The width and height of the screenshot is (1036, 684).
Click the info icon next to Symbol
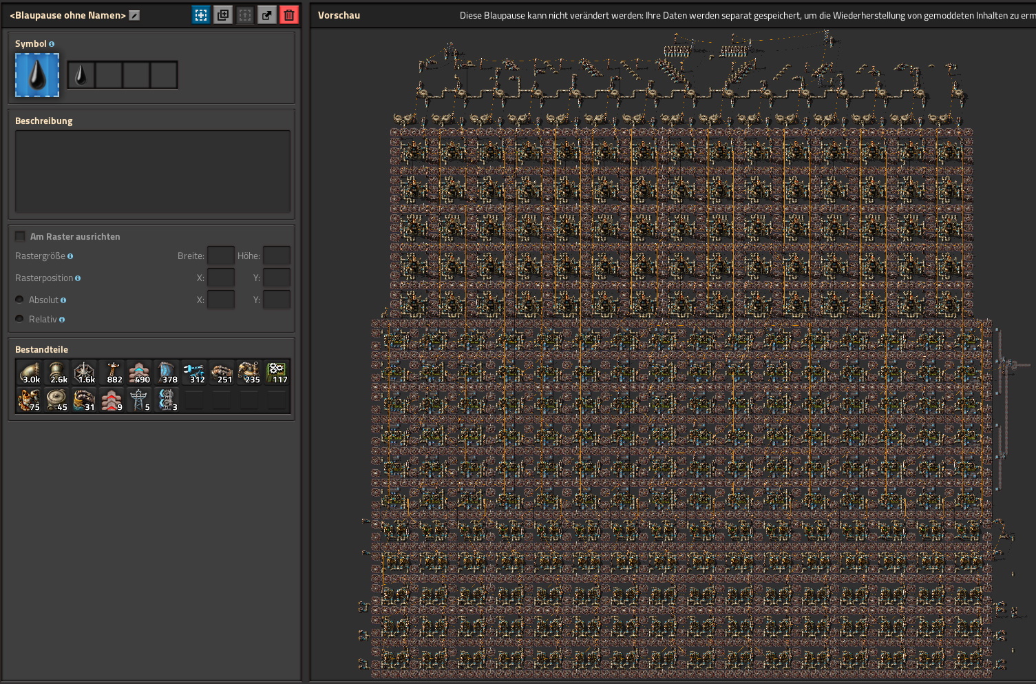point(52,44)
